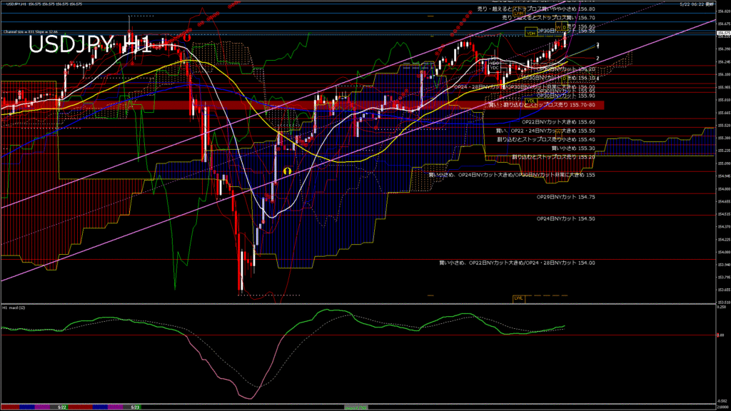Click the OP22-24 NY cut 155.50 label

545,131
